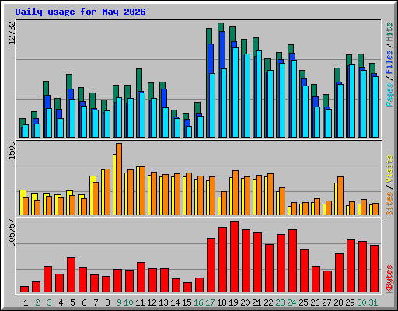
Task: Click the "Visits" legend label
Action: [x=389, y=169]
